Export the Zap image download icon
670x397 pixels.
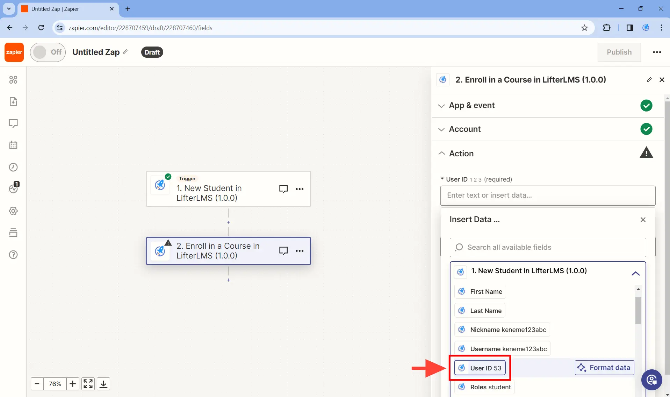[103, 384]
